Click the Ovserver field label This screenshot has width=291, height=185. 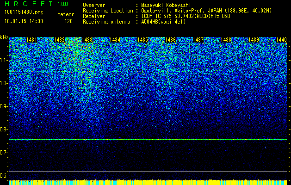click(x=94, y=6)
